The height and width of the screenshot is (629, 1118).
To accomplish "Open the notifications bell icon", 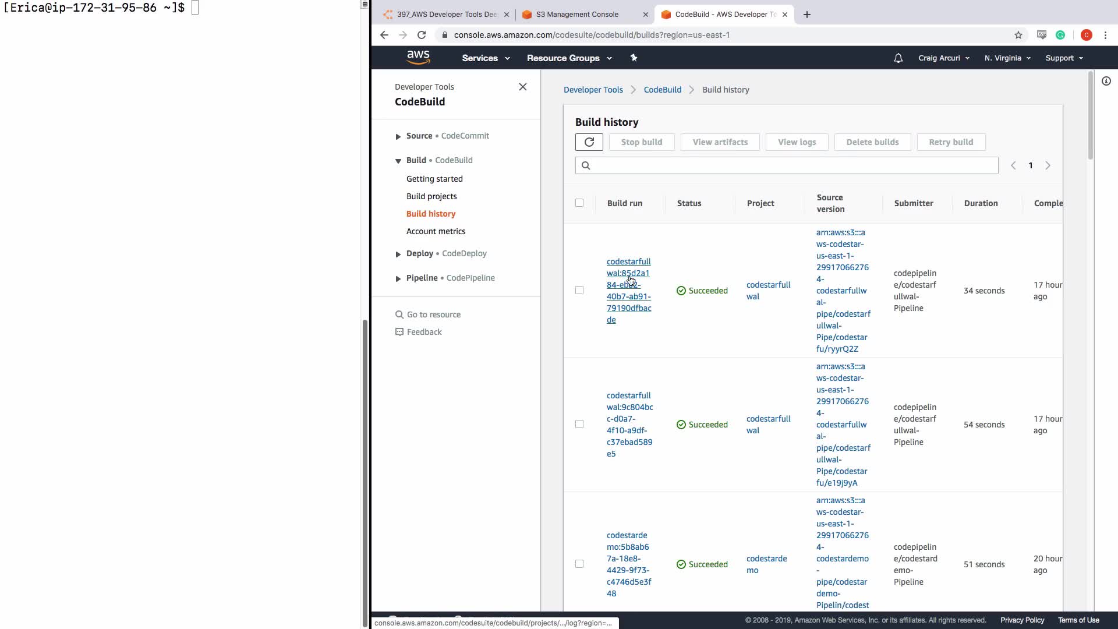I will tap(898, 58).
